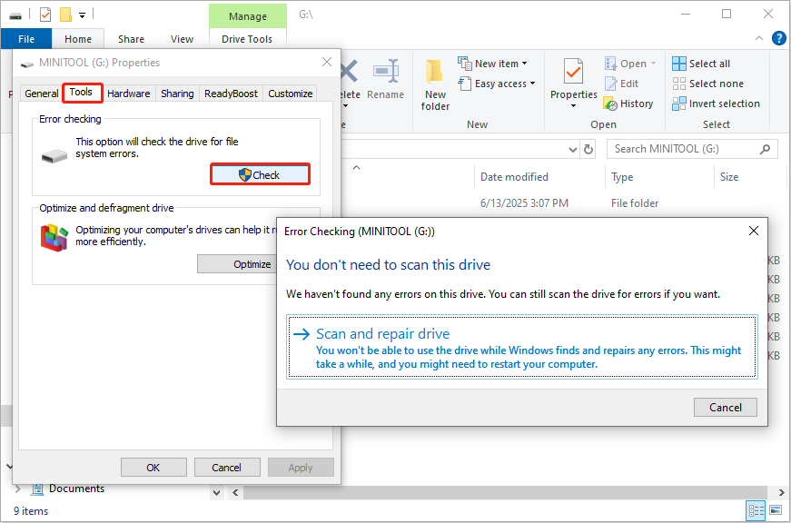Click the Open ribbon button
Viewport: 791px width, 523px height.
(626, 64)
